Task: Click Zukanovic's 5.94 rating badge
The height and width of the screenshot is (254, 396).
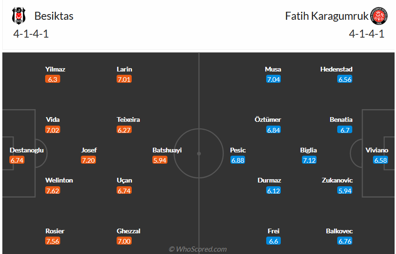Action: point(345,190)
